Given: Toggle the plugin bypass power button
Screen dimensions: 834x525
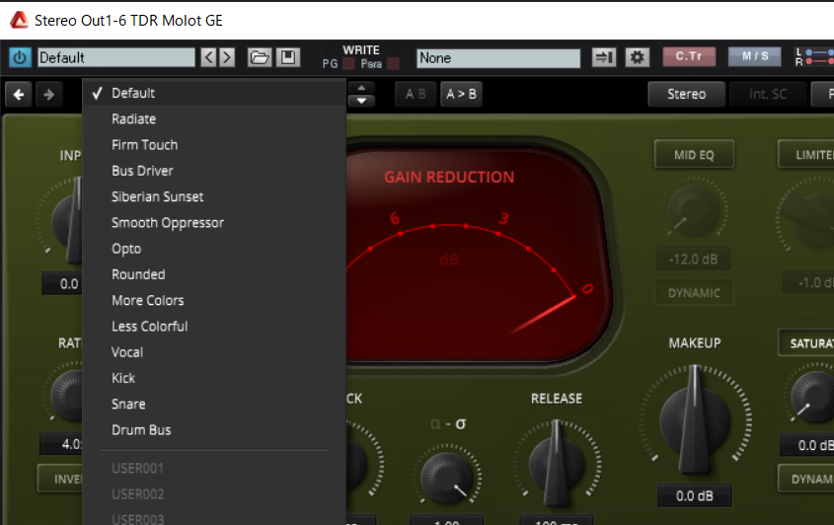Looking at the screenshot, I should pyautogui.click(x=20, y=57).
